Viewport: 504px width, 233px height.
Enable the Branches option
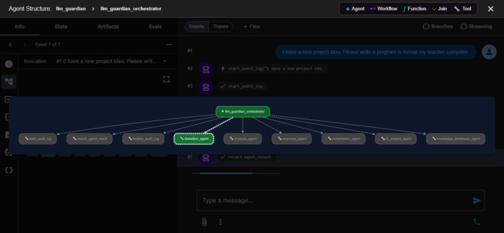[438, 26]
